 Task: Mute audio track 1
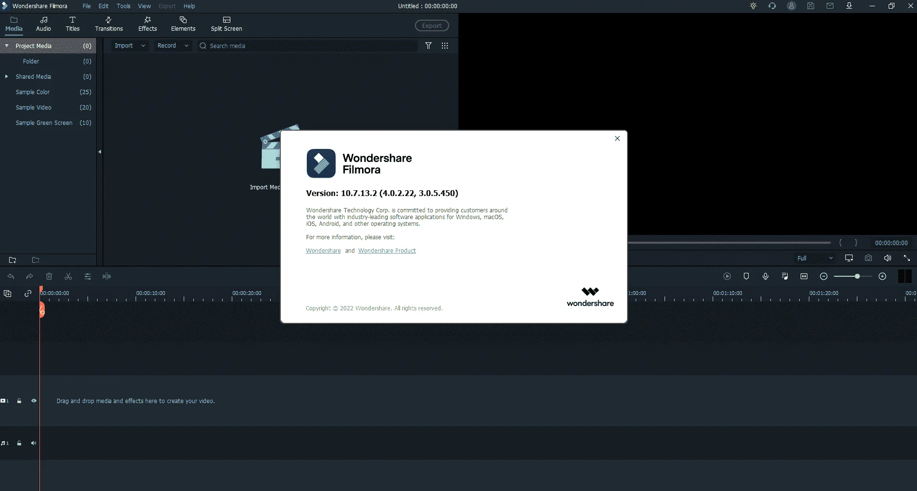click(x=34, y=443)
